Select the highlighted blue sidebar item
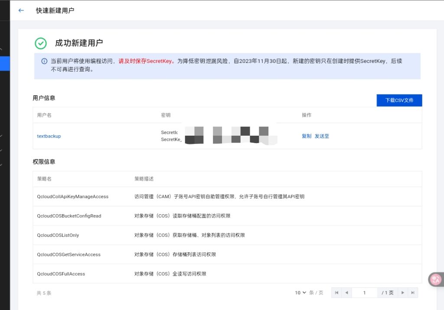This screenshot has width=444, height=310. pyautogui.click(x=5, y=63)
